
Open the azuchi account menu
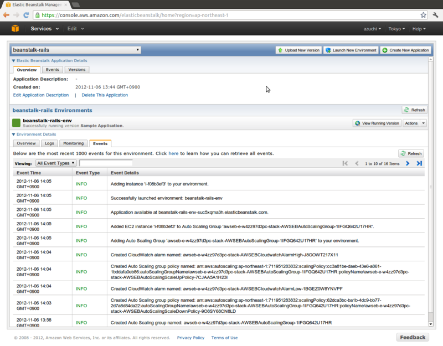tap(372, 29)
